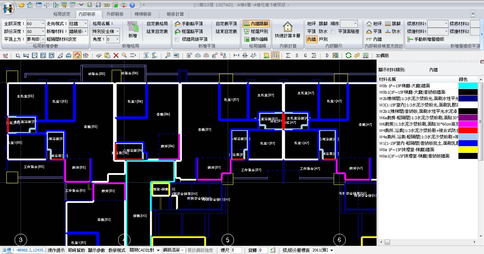Switch to the 外部裝修 tab
The height and width of the screenshot is (254, 484).
click(x=114, y=14)
